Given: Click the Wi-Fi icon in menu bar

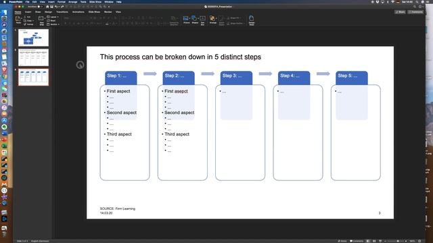Looking at the screenshot, I should pos(392,2).
